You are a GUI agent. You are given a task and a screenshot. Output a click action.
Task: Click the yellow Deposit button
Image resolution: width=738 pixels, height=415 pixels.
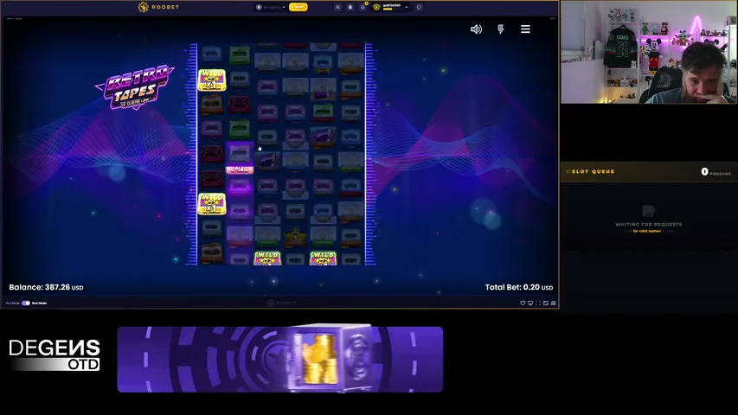[298, 7]
